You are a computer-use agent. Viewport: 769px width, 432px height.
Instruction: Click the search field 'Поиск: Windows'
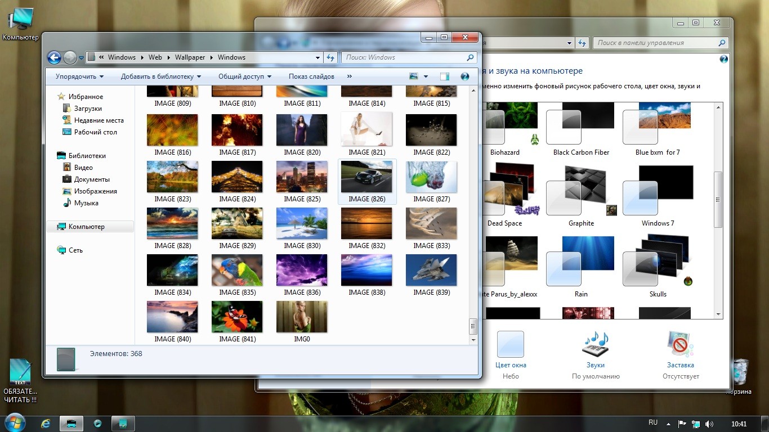[409, 57]
